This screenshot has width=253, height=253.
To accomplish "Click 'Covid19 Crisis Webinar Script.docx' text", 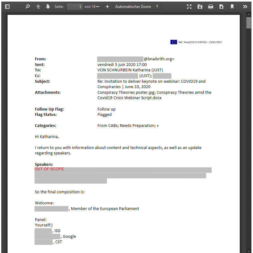I will click(130, 98).
